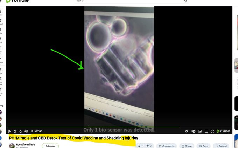Switch to theater mode

206,131
